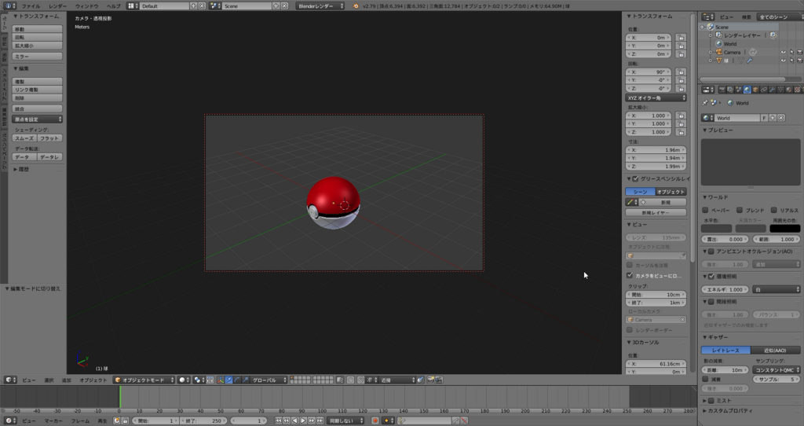
Task: Open the Material properties tab sphere icon
Action: 788,90
